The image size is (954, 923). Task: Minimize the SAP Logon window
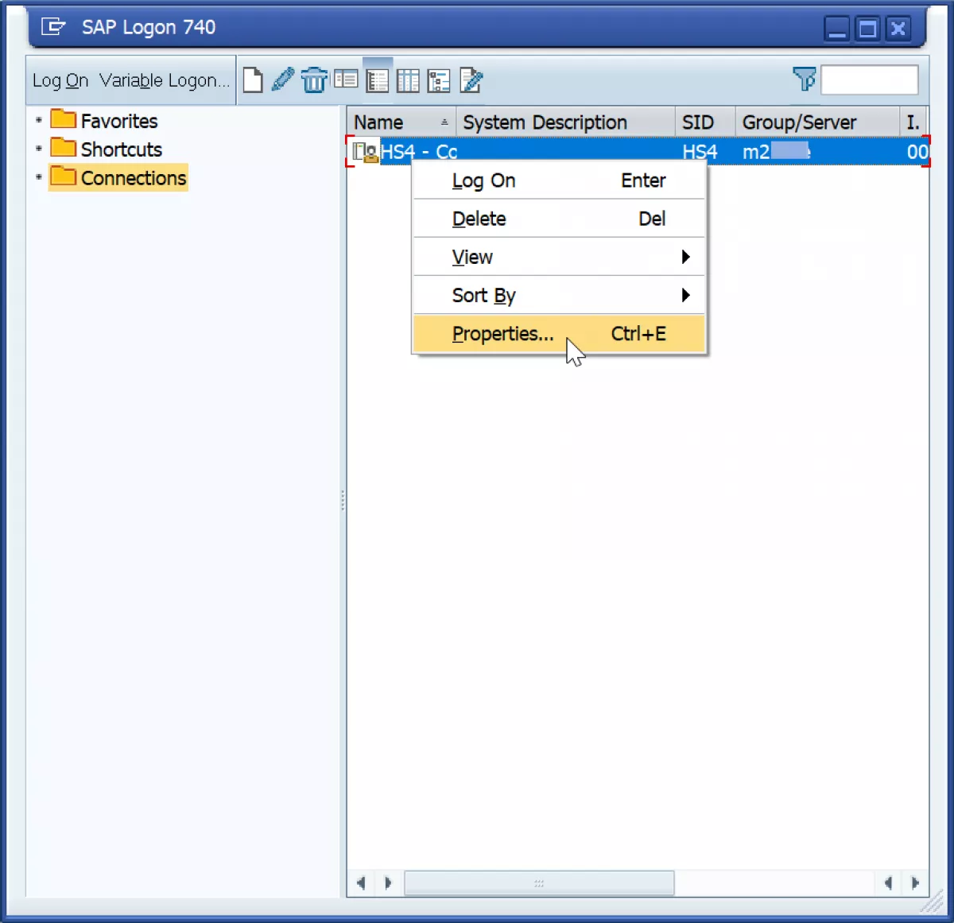836,29
